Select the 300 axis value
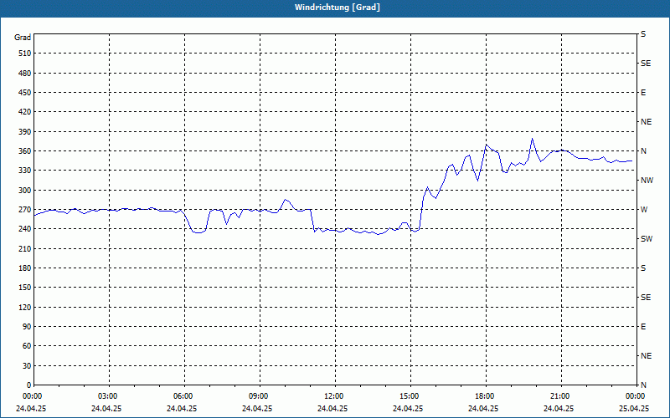The width and height of the screenshot is (670, 418). click(x=25, y=191)
